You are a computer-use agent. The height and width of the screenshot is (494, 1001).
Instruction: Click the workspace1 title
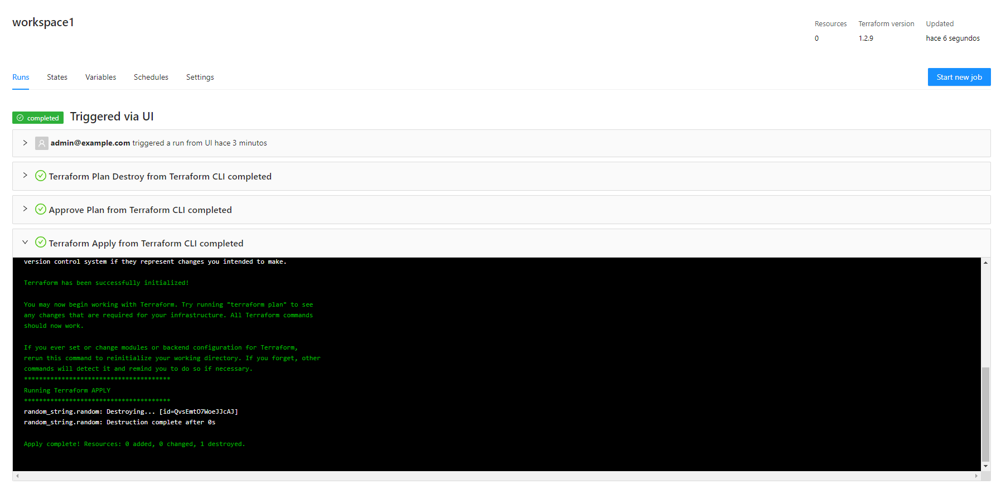tap(43, 22)
